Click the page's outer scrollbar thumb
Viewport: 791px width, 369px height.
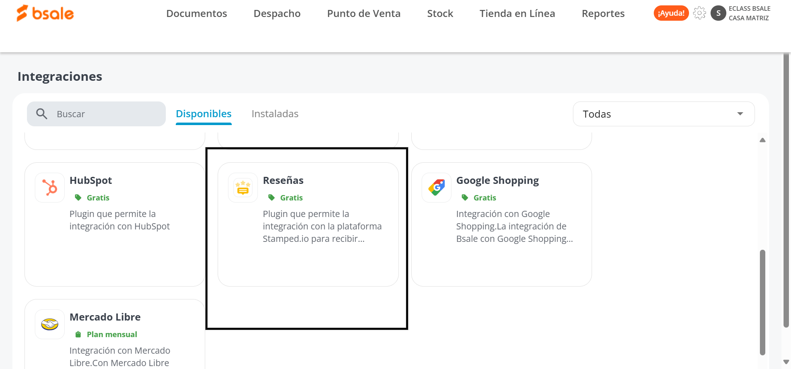click(786, 191)
